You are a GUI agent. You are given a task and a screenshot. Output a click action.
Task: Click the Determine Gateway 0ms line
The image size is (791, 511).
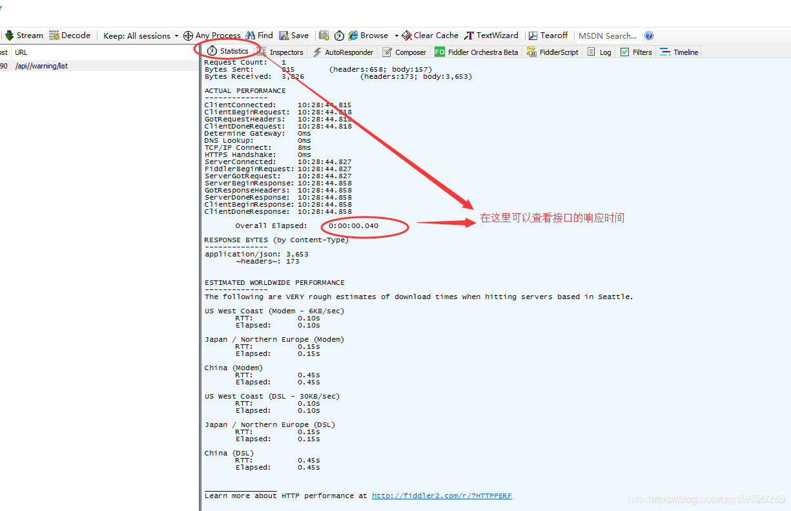(x=258, y=134)
